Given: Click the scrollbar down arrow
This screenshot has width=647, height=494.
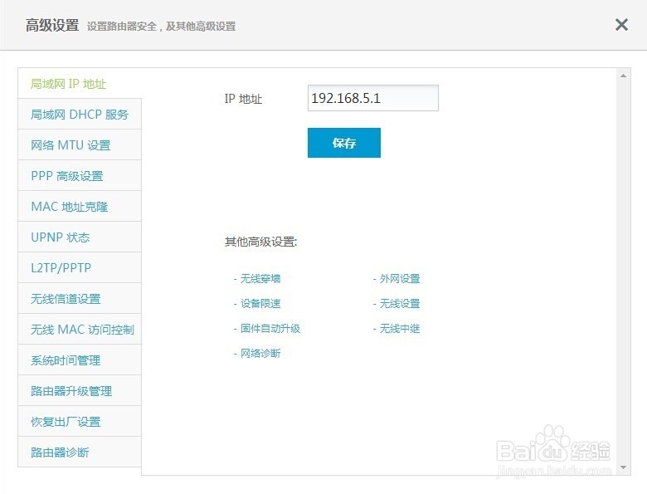Looking at the screenshot, I should pyautogui.click(x=624, y=467).
